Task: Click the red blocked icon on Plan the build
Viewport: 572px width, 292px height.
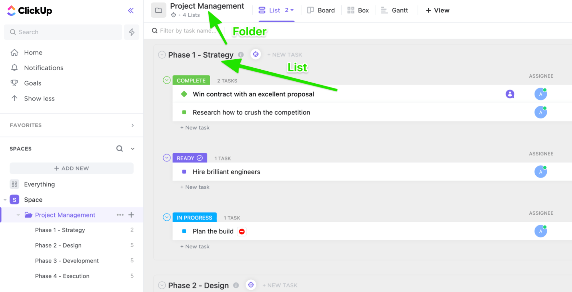Action: click(x=242, y=231)
